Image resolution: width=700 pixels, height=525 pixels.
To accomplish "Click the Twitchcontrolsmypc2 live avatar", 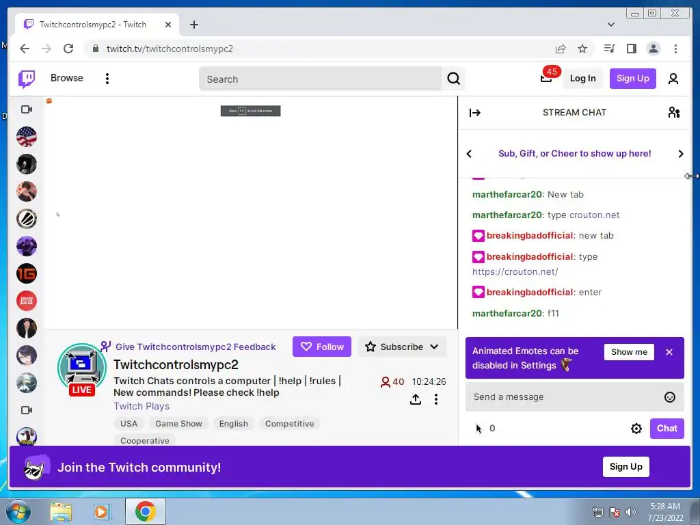I will coord(82,368).
